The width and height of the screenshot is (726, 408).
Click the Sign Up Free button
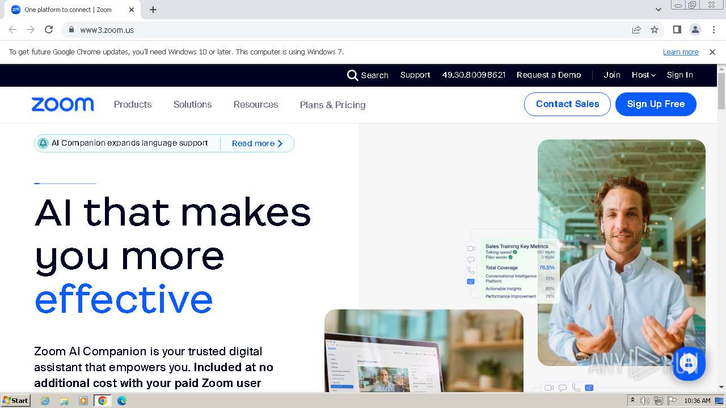(x=656, y=104)
